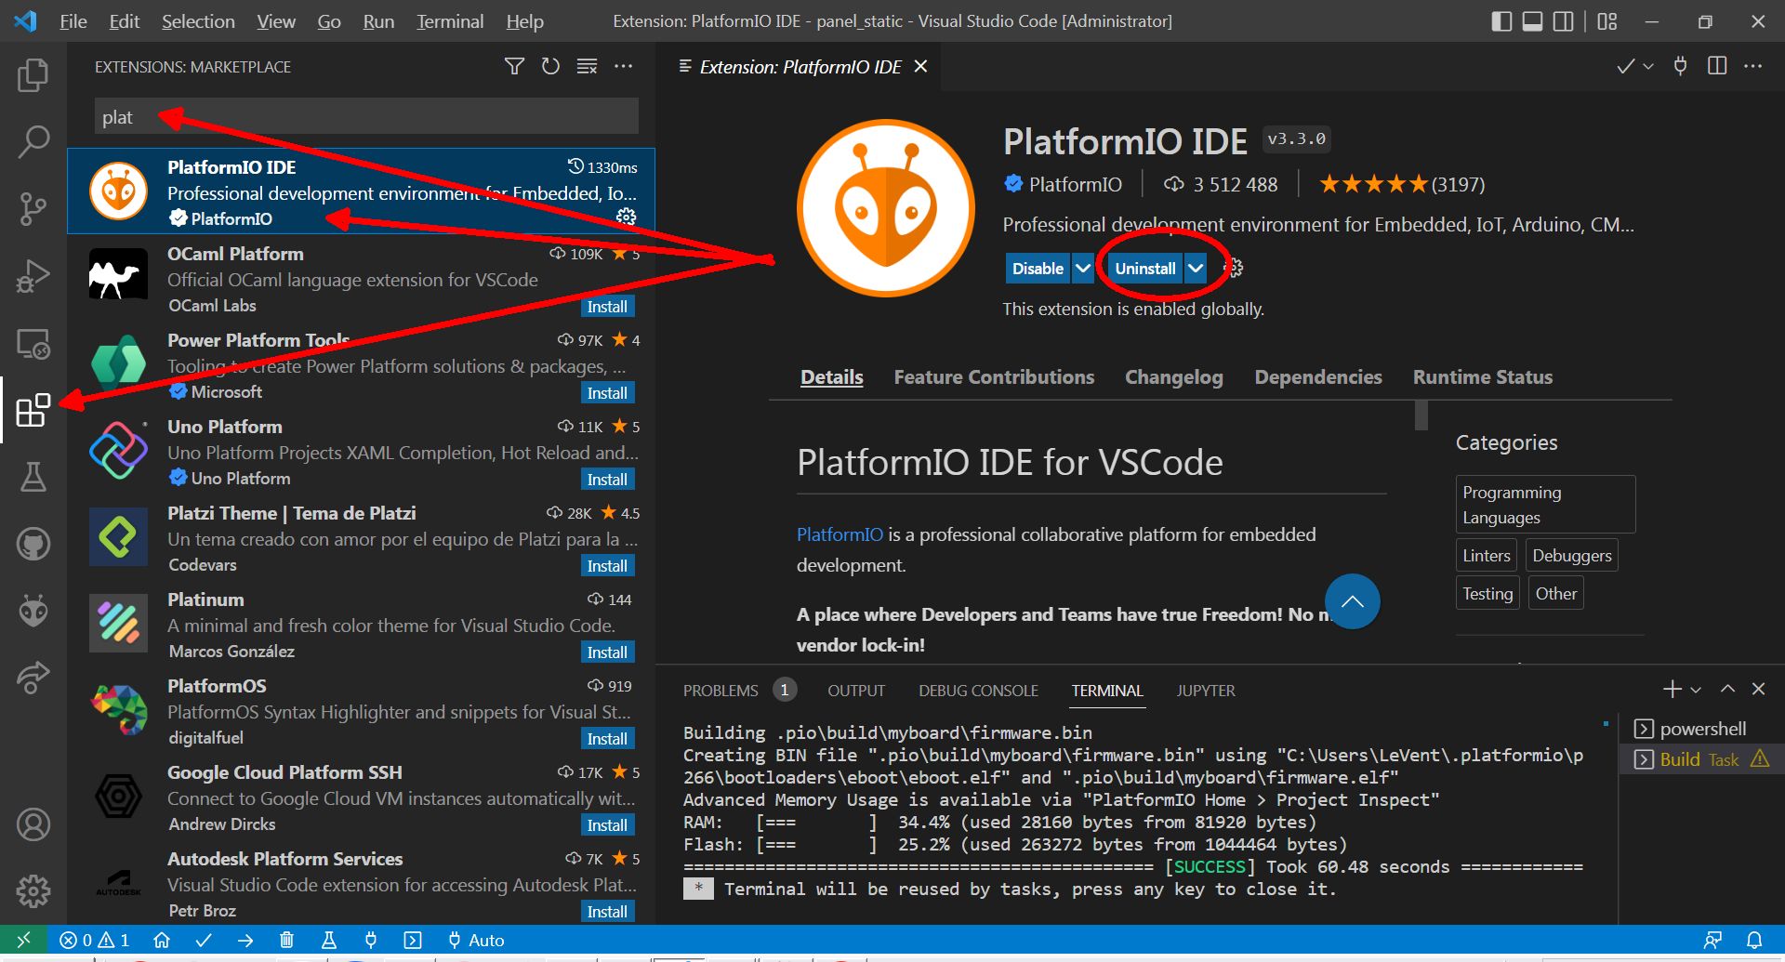
Task: Open customize layout button
Action: click(1607, 21)
